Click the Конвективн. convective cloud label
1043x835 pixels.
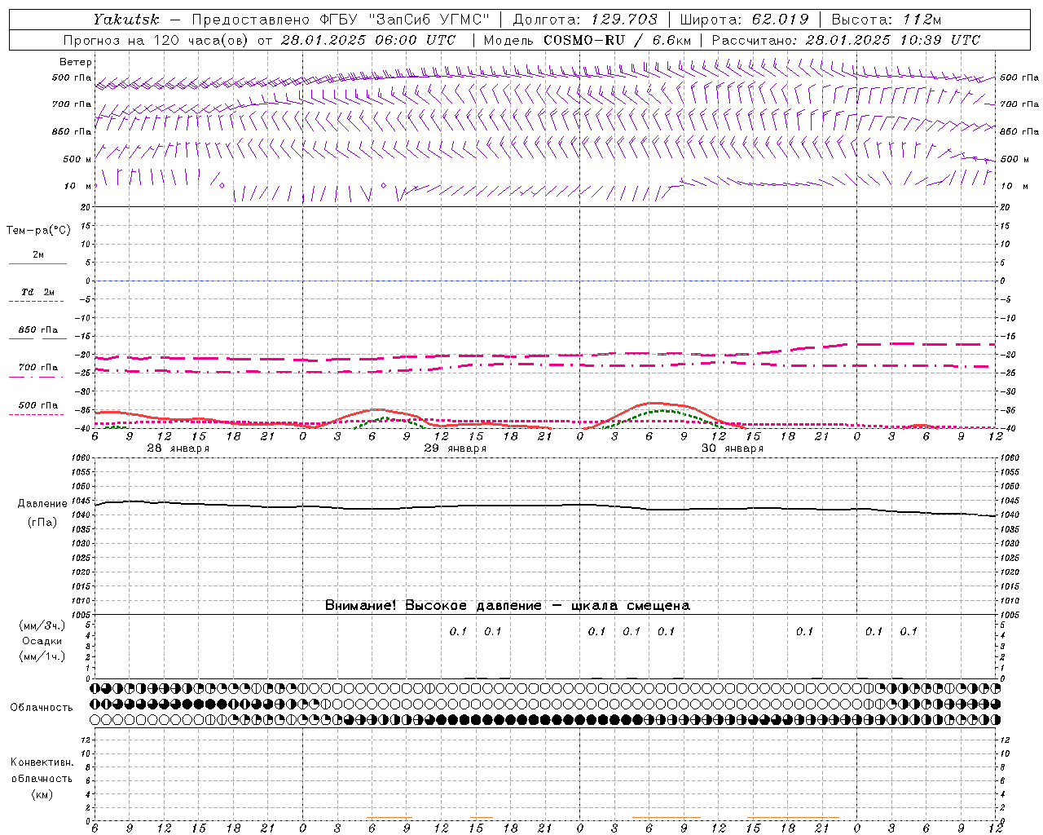click(x=42, y=762)
